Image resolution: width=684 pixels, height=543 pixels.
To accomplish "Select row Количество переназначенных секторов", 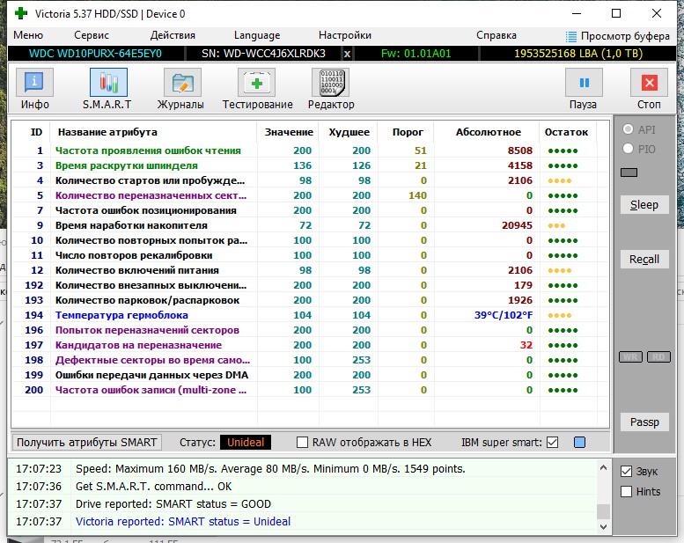I will coord(310,195).
